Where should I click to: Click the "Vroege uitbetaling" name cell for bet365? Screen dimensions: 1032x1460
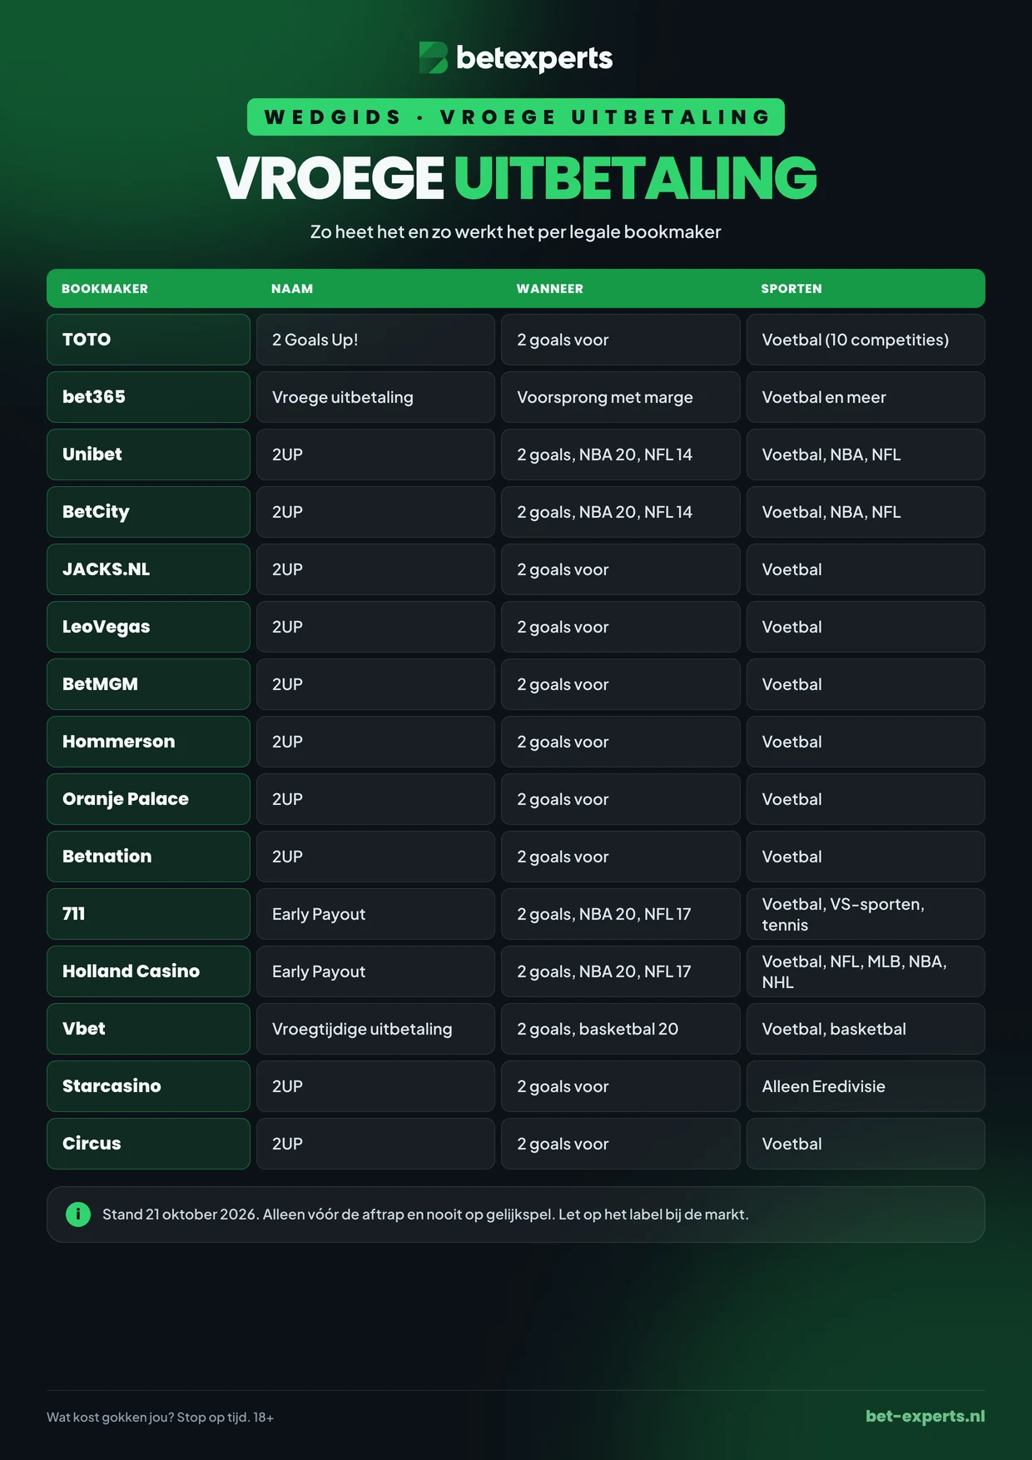pos(375,397)
